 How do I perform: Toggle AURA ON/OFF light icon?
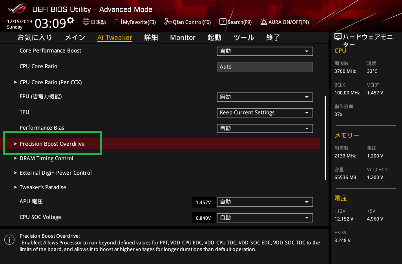(263, 22)
